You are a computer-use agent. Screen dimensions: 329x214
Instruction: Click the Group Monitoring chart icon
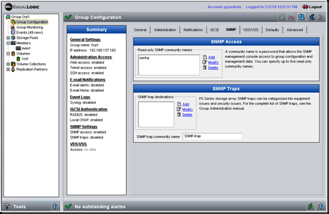13,27
